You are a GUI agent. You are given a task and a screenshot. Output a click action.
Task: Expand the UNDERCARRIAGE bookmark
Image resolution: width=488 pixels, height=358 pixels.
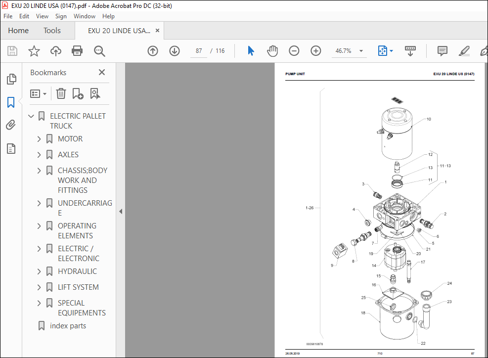point(39,203)
